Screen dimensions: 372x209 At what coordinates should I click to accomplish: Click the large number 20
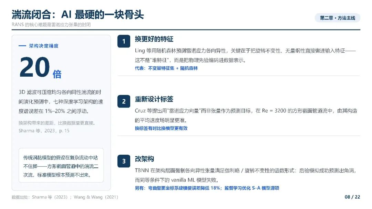click(35, 67)
